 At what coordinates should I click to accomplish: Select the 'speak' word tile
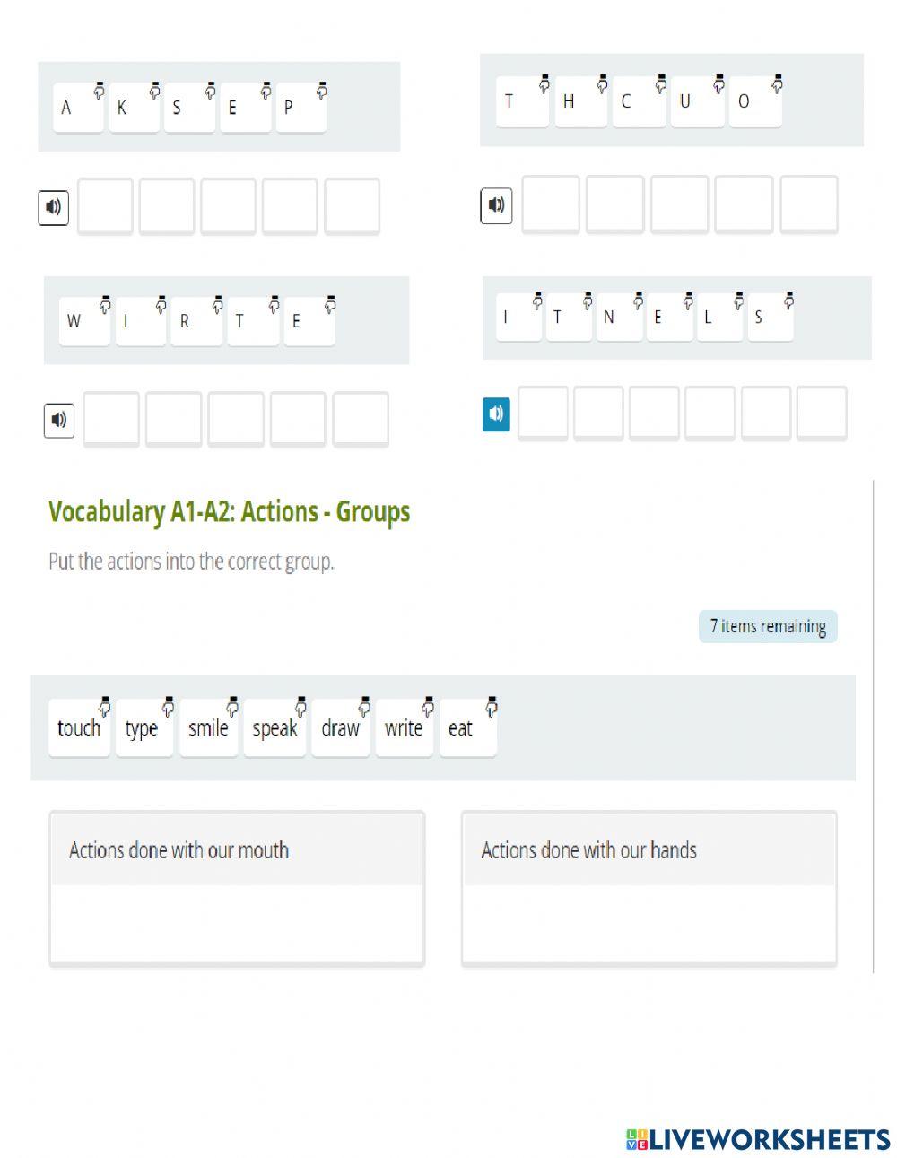pos(274,728)
